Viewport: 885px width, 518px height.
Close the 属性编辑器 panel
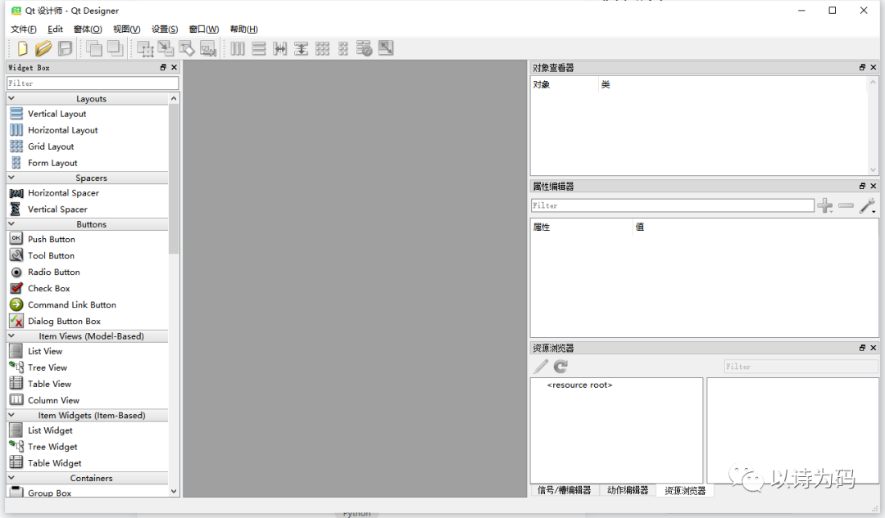click(874, 186)
